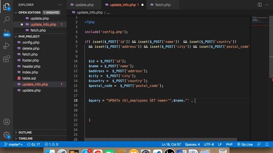Open table.sql in project tree
This screenshot has width=273, height=153.
[40, 78]
